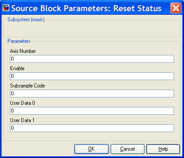
Task: Open Help for Reset Status block
Action: click(163, 149)
